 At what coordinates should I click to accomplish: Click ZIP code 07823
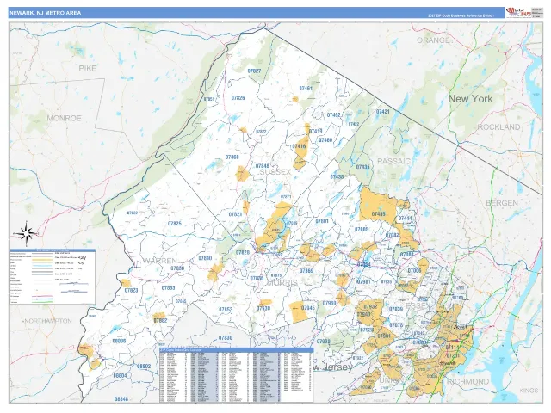pos(131,291)
